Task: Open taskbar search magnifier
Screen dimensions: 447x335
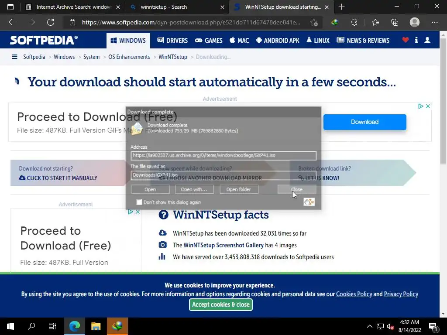Action: pyautogui.click(x=31, y=326)
